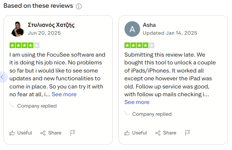Image resolution: width=232 pixels, height=150 pixels.
Task: Mark Asha's review as Useful
Action: pos(136,133)
